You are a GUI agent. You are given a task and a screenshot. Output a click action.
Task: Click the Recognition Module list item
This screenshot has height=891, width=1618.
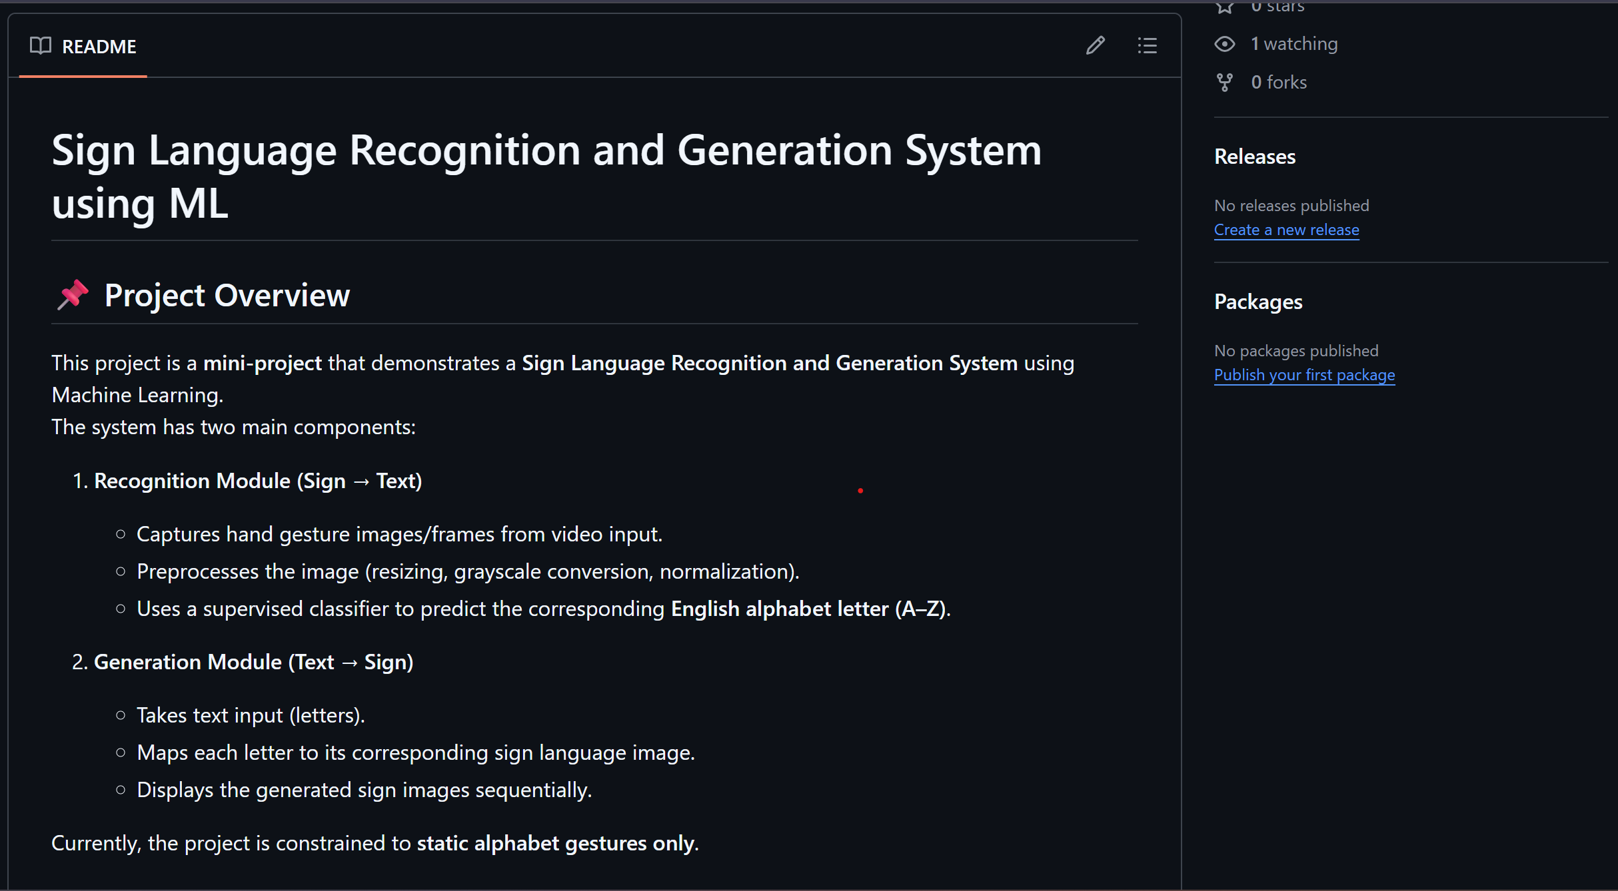point(258,481)
